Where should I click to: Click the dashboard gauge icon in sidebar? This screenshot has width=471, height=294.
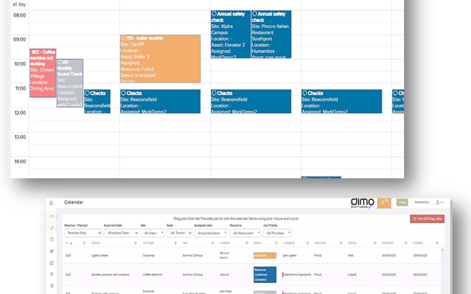(52, 216)
